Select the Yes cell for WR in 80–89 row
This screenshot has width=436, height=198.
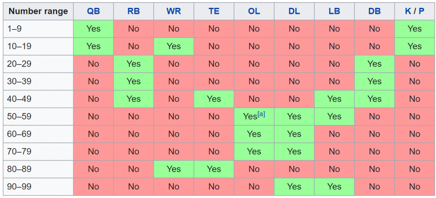(x=174, y=169)
